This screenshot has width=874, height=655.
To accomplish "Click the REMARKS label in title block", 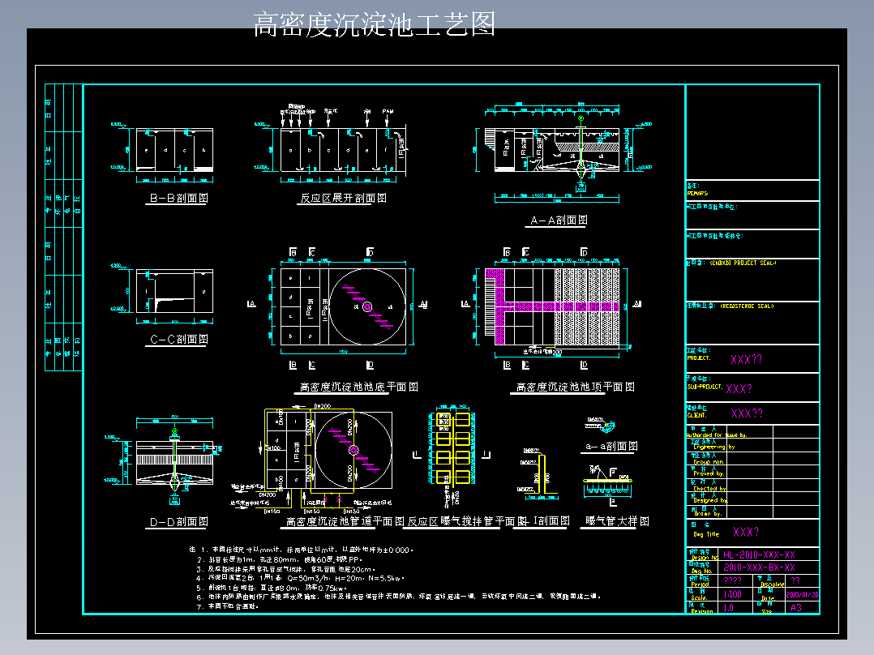I will click(x=697, y=193).
